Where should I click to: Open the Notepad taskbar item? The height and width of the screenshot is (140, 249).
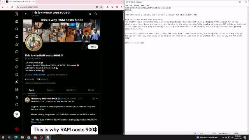coord(47,137)
